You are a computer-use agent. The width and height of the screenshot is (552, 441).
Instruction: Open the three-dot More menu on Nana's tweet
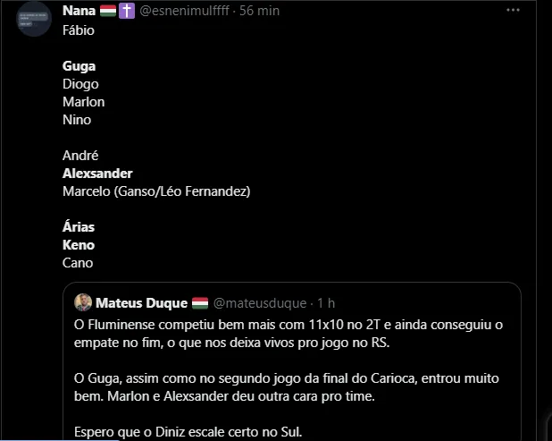(512, 11)
